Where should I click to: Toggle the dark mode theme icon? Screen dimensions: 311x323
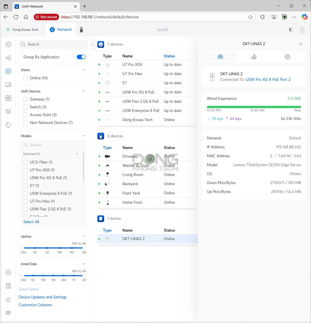[291, 29]
